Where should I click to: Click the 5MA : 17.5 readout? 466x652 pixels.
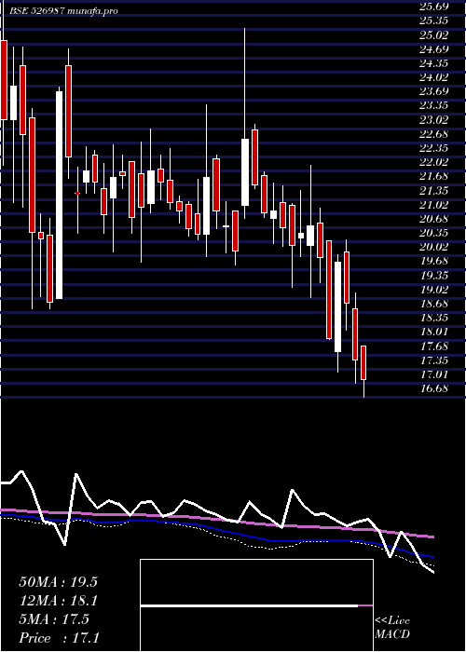[x=54, y=619]
